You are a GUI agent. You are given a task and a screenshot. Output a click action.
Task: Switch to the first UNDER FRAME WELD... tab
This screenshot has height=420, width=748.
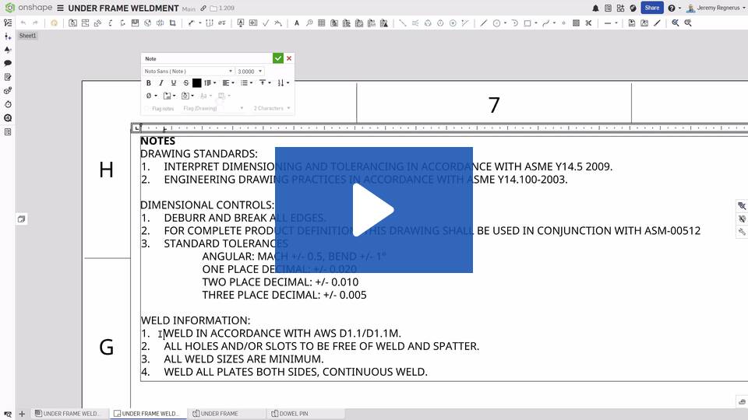point(69,414)
